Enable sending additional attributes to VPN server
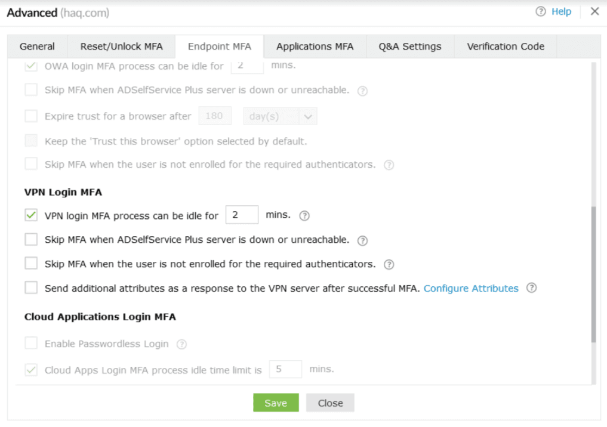This screenshot has height=427, width=607. 31,288
